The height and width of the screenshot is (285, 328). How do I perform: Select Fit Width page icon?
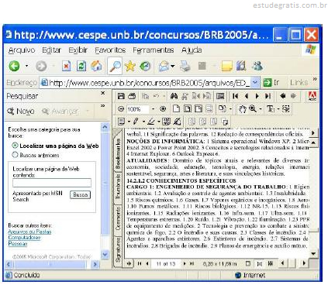[199, 108]
